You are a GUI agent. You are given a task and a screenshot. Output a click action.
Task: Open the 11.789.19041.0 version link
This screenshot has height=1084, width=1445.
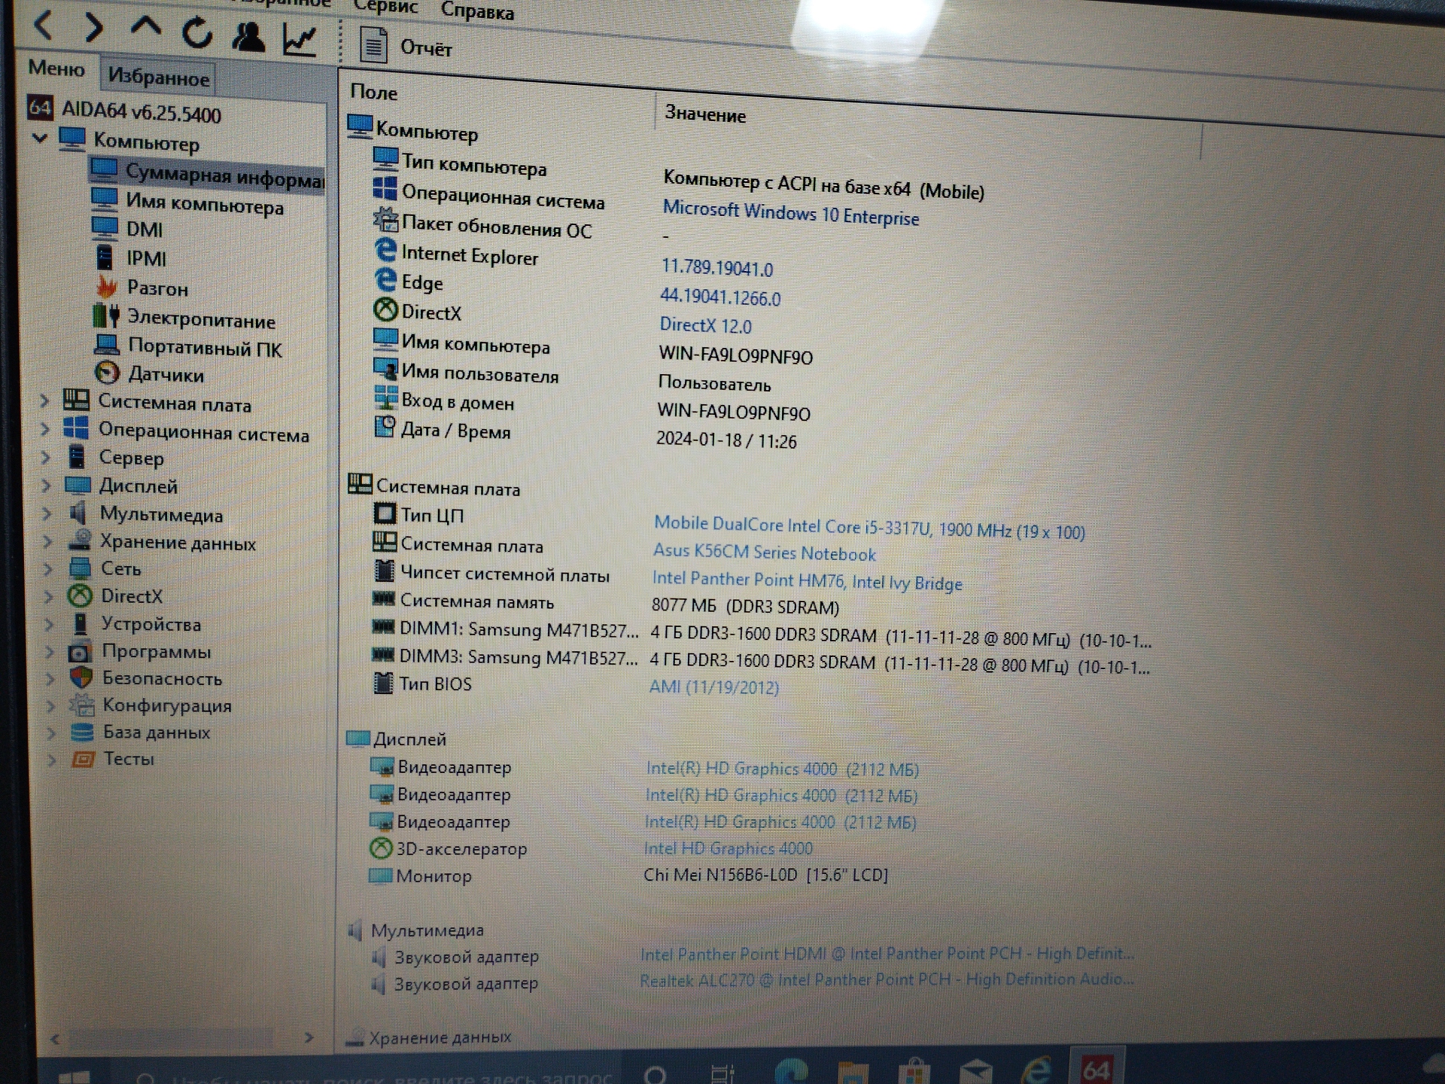[717, 268]
